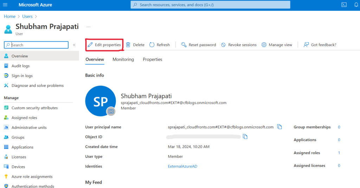Click the Users breadcrumb link
The height and width of the screenshot is (188, 360).
tap(27, 17)
